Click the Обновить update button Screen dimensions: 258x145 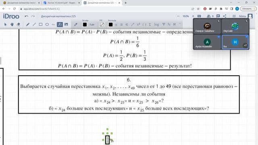(248, 9)
